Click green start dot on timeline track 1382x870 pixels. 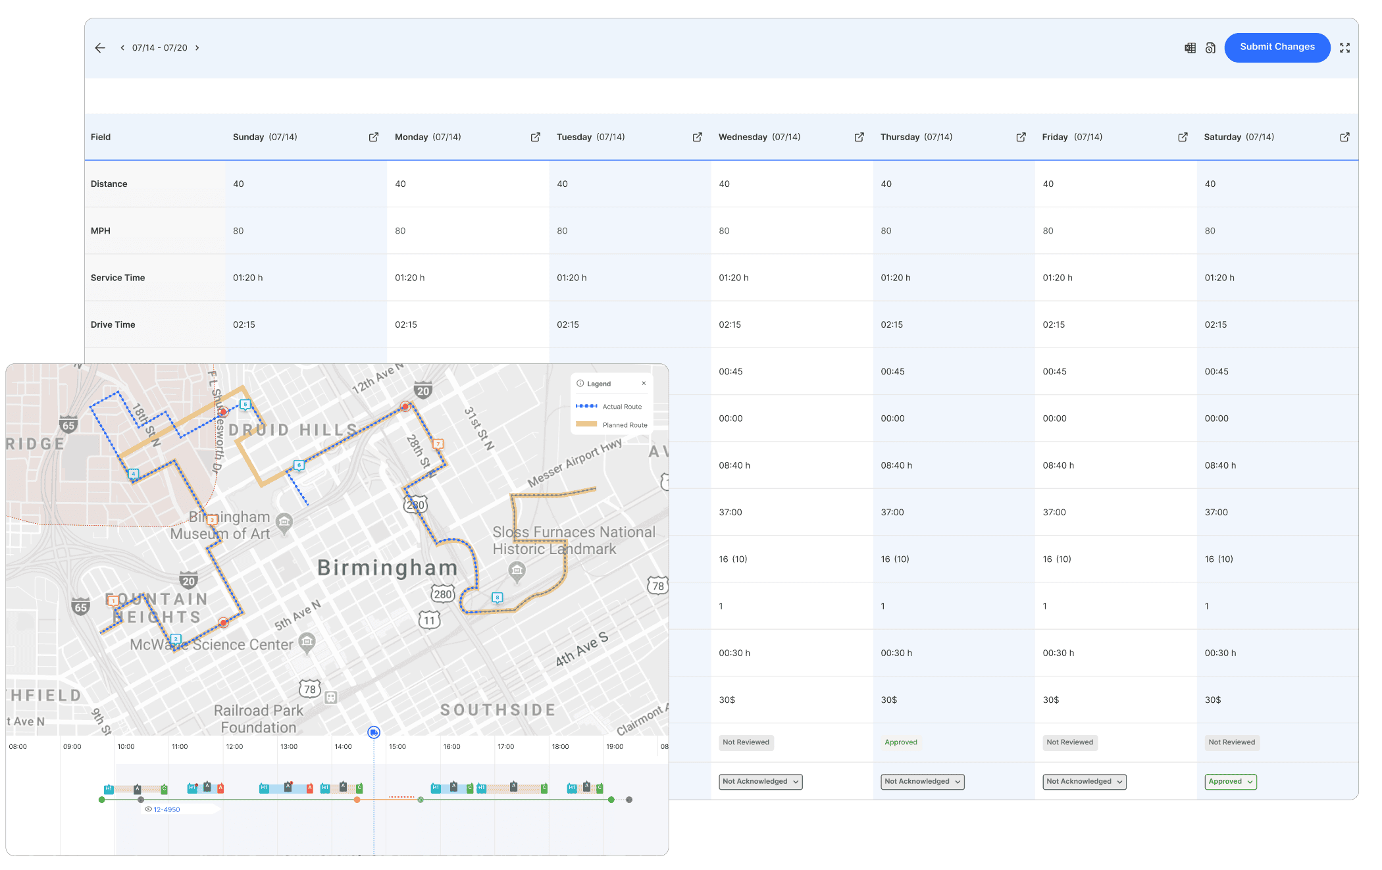[101, 800]
